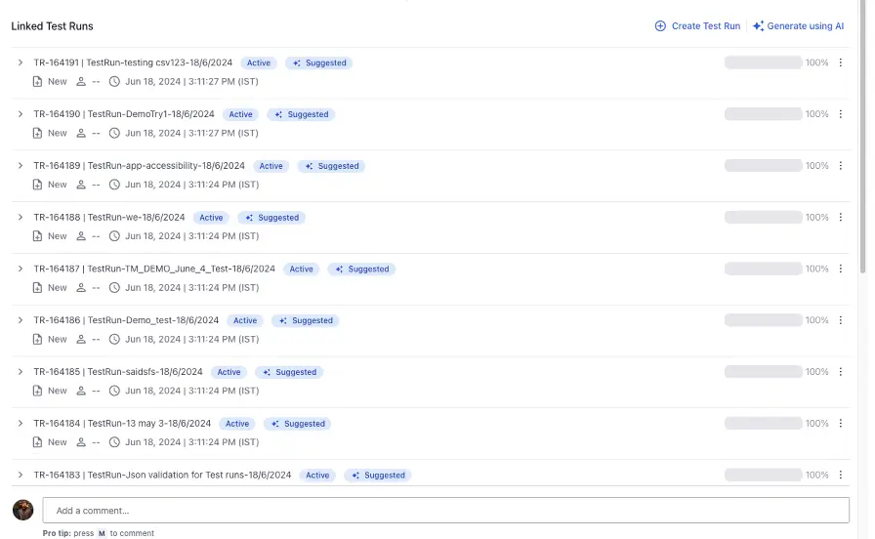Click assignee person icon under TR-164190
This screenshot has height=539, width=875.
point(81,133)
